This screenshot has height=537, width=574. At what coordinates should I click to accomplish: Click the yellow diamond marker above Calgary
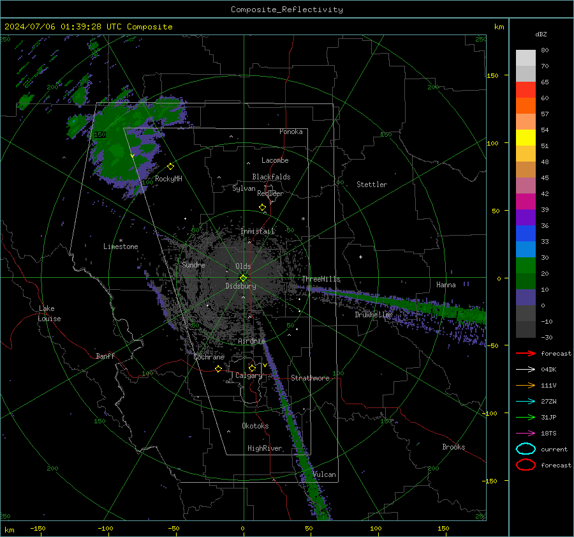[x=252, y=368]
